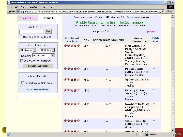Click the Wish List column header link
The width and height of the screenshot is (183, 137).
[x=155, y=40]
